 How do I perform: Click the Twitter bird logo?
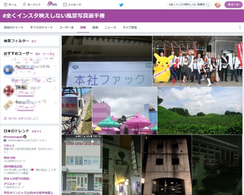tap(122, 5)
